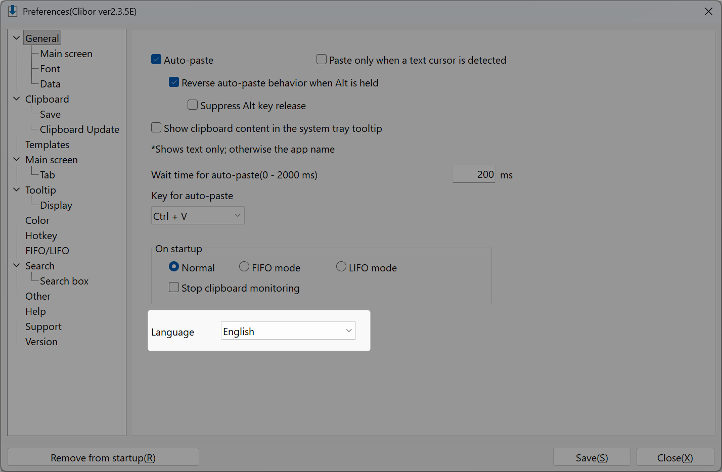Close the Preferences window
Image resolution: width=722 pixels, height=472 pixels.
(x=708, y=11)
